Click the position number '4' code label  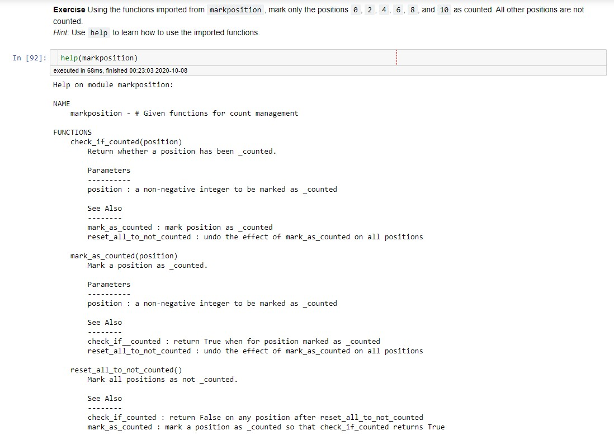[384, 10]
